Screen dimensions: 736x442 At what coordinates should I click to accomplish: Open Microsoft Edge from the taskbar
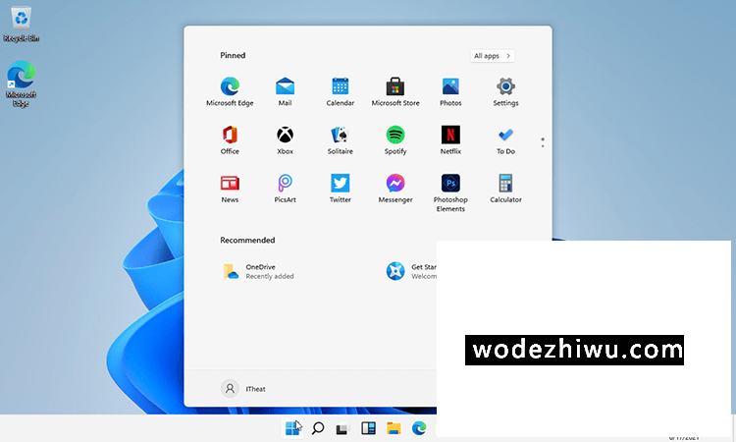click(419, 428)
